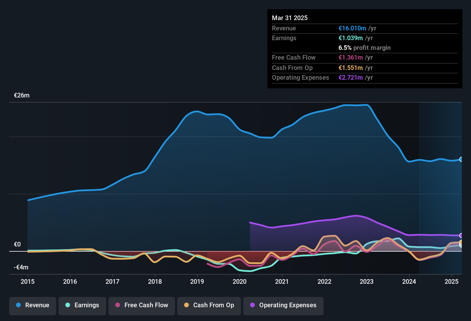
Task: Click the Cash From Op tooltip label
Action: click(x=292, y=68)
